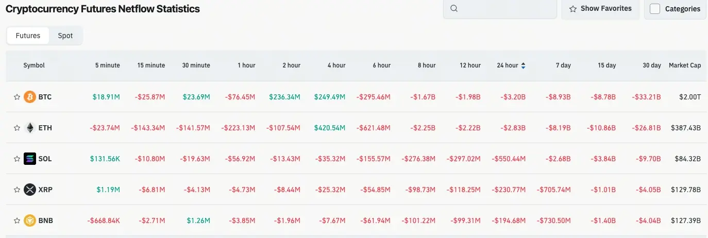Star ETH as a favorite

pos(17,128)
